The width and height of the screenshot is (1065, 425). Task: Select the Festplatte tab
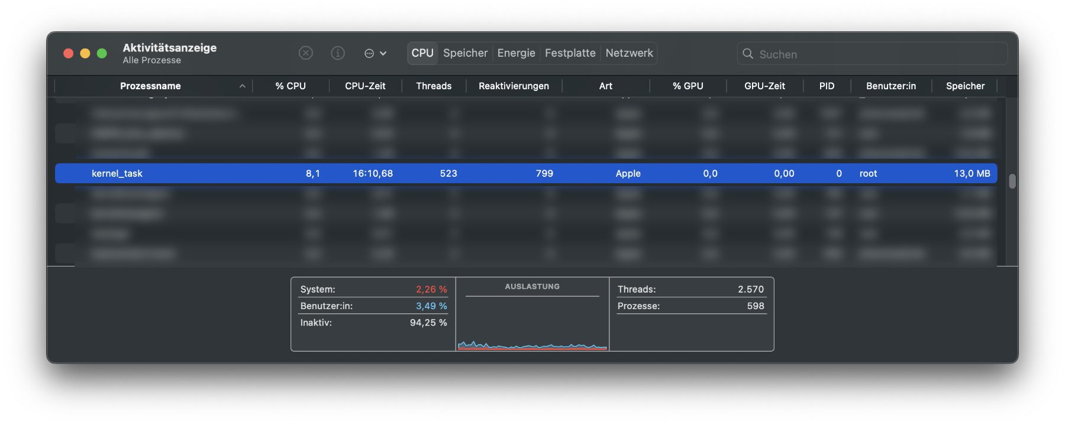pos(570,53)
